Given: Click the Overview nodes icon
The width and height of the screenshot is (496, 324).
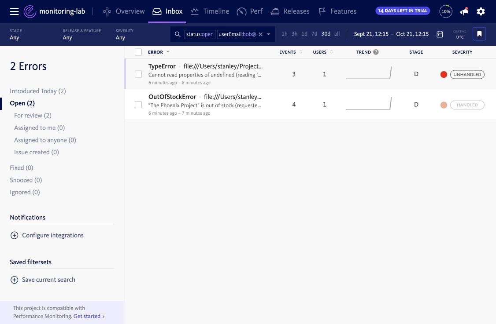Looking at the screenshot, I should [107, 11].
